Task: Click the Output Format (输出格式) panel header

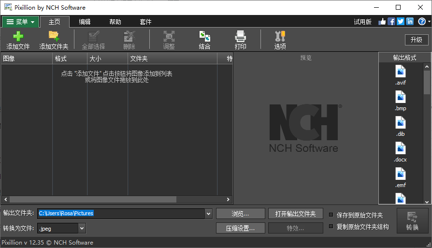Action: 405,58
